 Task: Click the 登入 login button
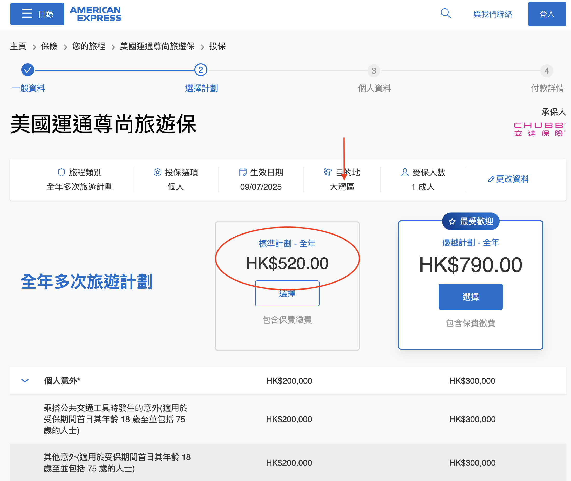coord(547,14)
